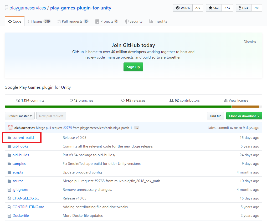Open the play-games-plugin-for-unity repo link

click(x=81, y=8)
